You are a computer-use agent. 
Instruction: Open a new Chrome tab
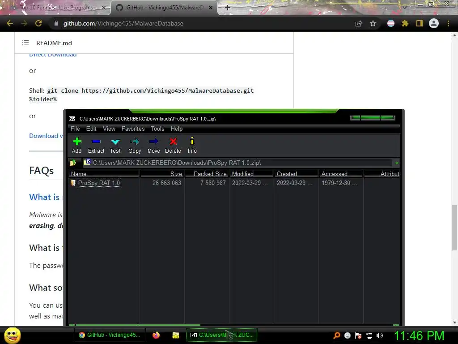pos(228,8)
